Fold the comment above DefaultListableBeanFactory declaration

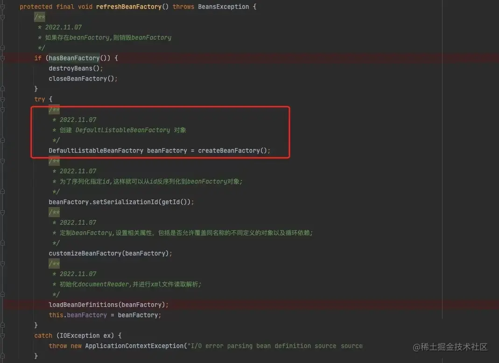[2, 109]
